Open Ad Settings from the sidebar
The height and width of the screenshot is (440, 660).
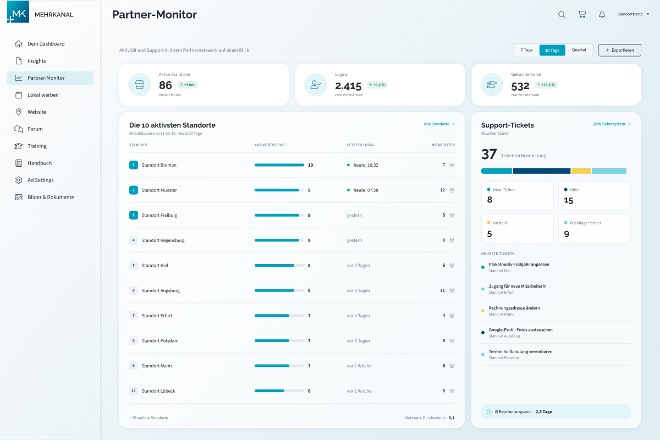point(50,180)
